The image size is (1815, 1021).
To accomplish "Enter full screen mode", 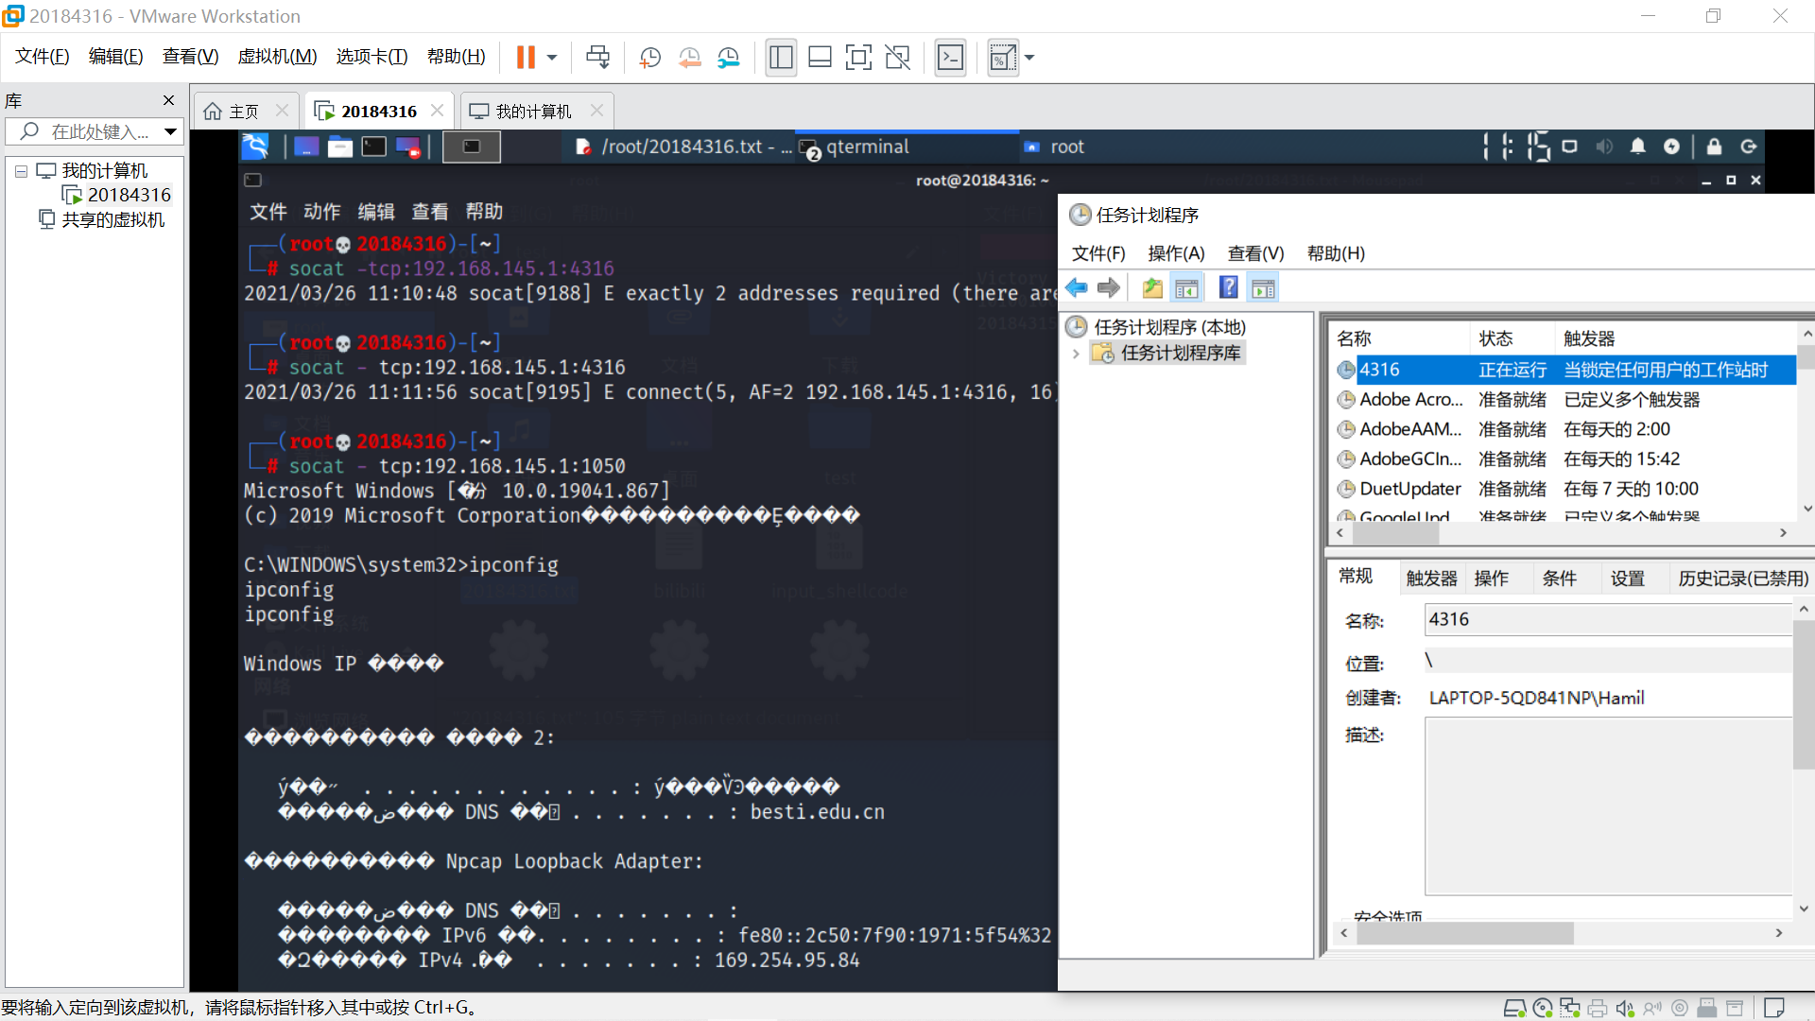I will point(858,58).
